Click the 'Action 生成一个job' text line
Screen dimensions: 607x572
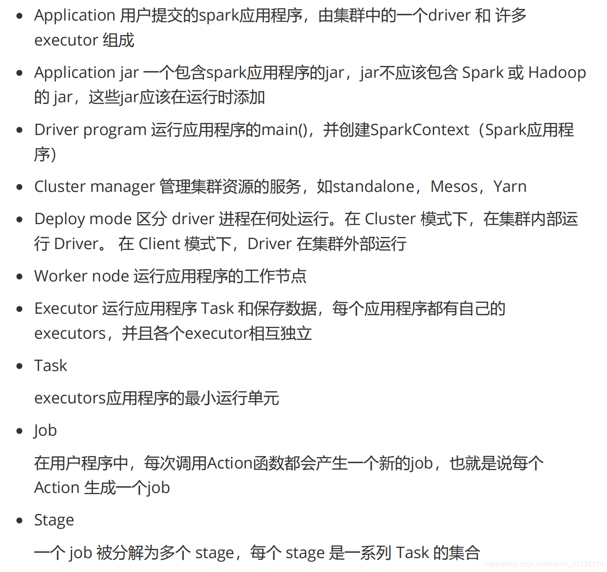[102, 488]
